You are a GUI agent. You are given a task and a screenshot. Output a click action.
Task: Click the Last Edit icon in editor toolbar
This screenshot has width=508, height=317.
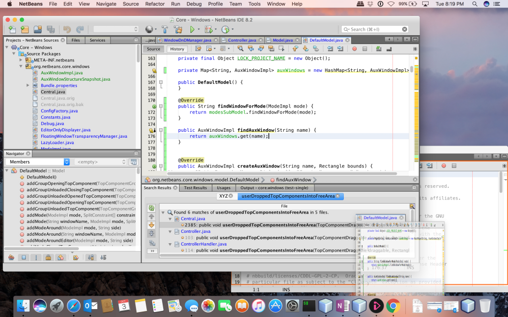pyautogui.click(x=198, y=49)
